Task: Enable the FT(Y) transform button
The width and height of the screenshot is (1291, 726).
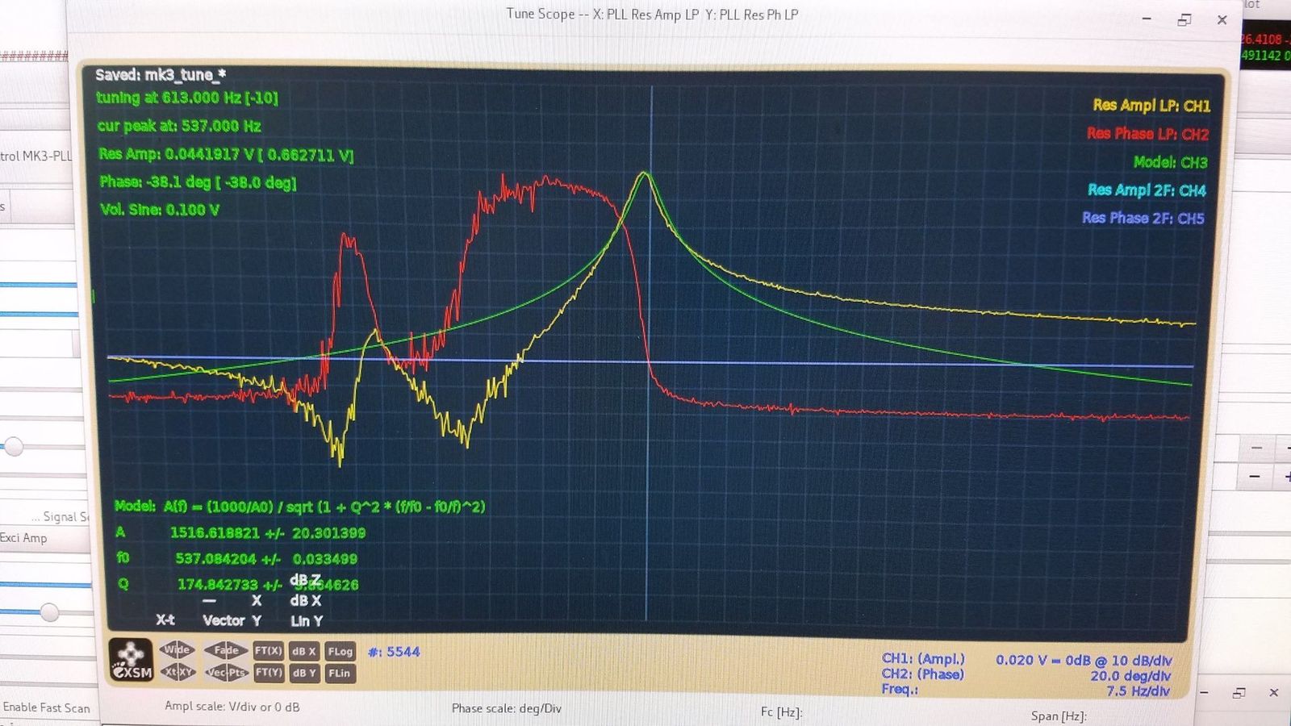Action: (269, 672)
